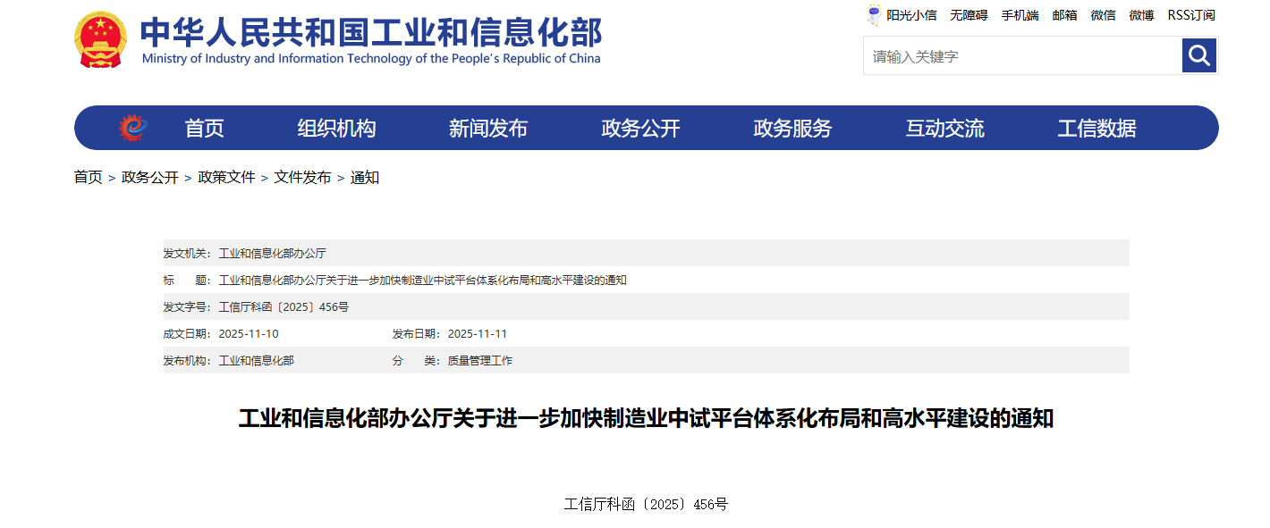Click the search magnifier icon
Screen dimensions: 1270x528
pyautogui.click(x=1198, y=55)
